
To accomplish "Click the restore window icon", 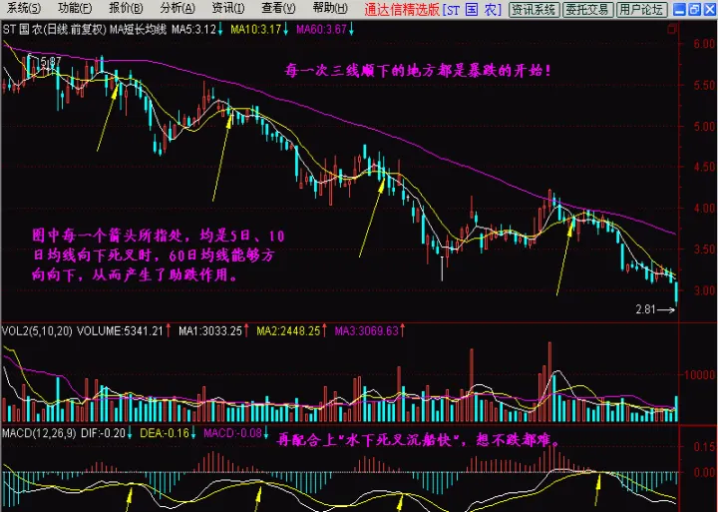I will tap(692, 10).
